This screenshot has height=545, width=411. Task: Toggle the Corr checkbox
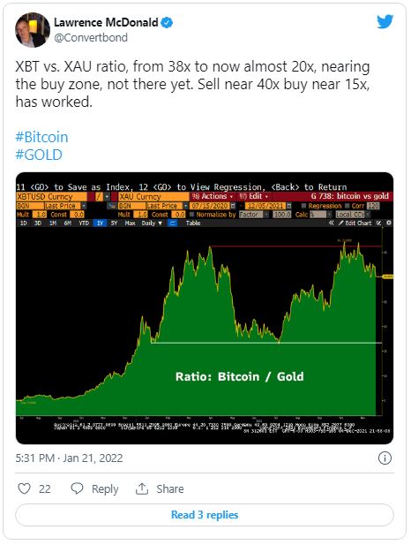[347, 206]
